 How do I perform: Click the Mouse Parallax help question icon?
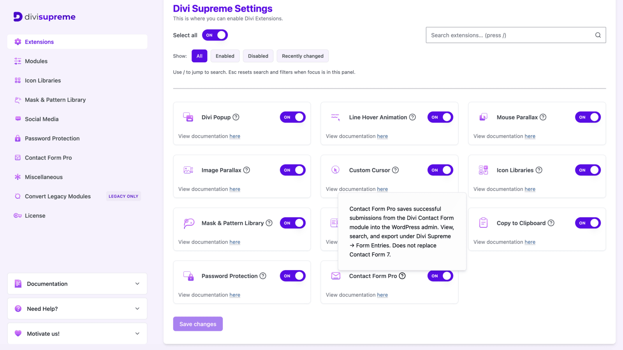tap(543, 117)
